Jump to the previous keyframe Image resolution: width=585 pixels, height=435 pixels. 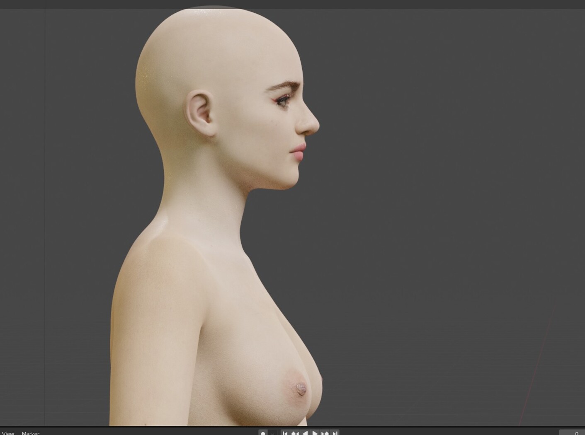[295, 433]
